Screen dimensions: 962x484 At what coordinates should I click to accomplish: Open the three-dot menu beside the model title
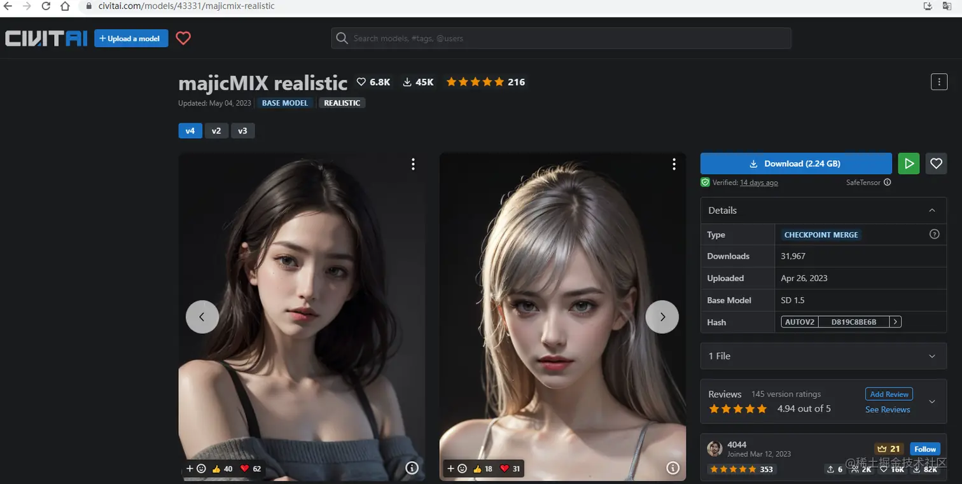(x=938, y=82)
